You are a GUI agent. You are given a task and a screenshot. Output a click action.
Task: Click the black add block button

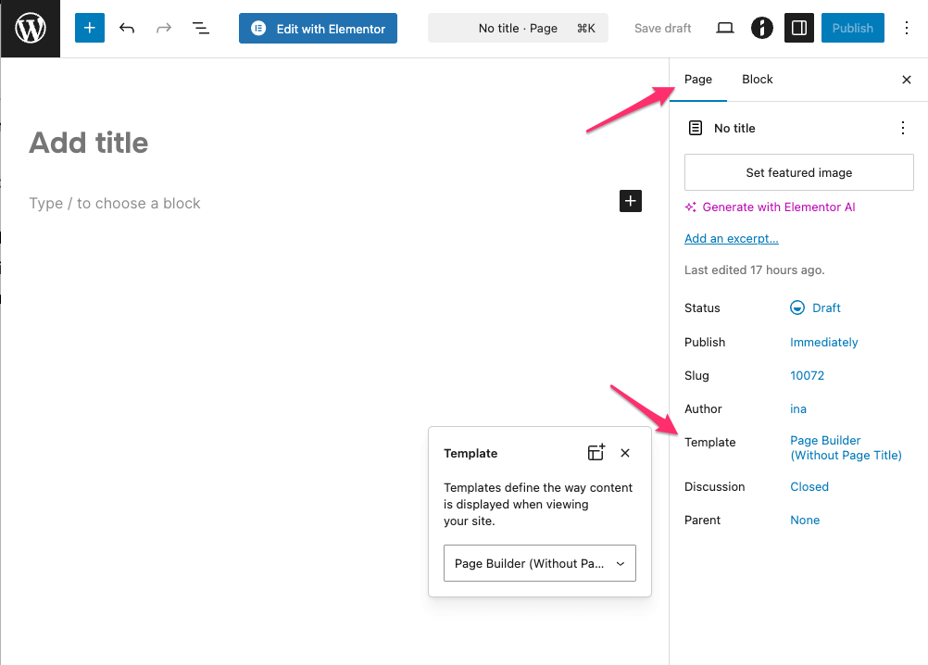[x=630, y=201]
